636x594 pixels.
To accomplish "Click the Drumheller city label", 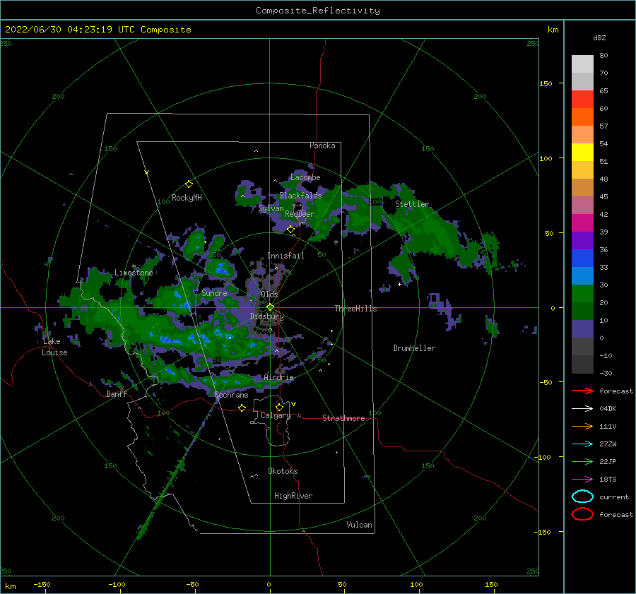I will pyautogui.click(x=414, y=348).
